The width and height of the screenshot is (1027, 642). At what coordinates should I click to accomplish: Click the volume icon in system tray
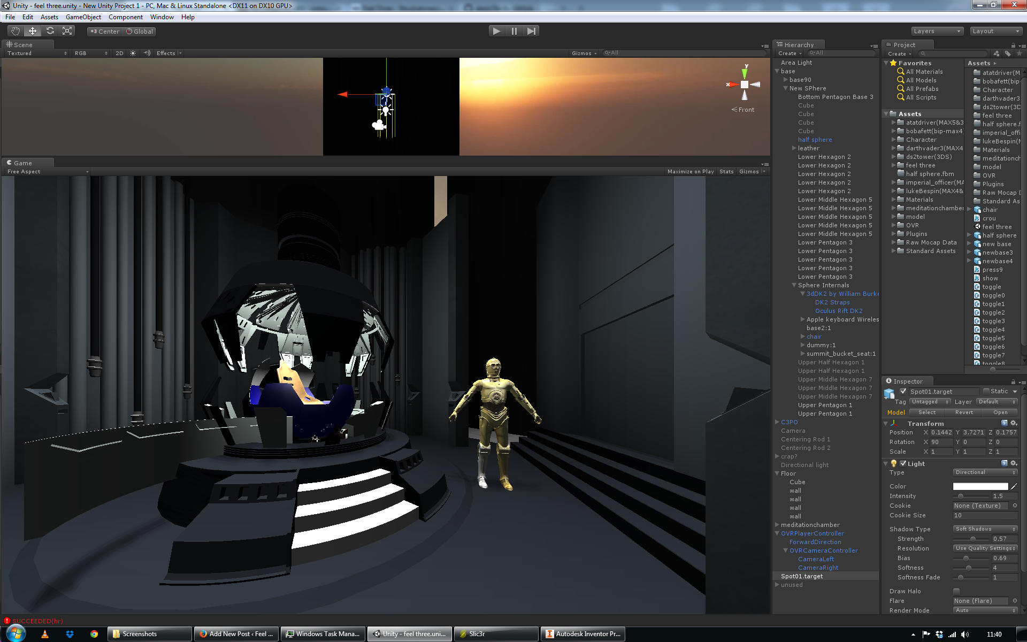[965, 635]
